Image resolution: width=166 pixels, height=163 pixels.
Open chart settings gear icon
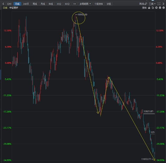point(164,8)
